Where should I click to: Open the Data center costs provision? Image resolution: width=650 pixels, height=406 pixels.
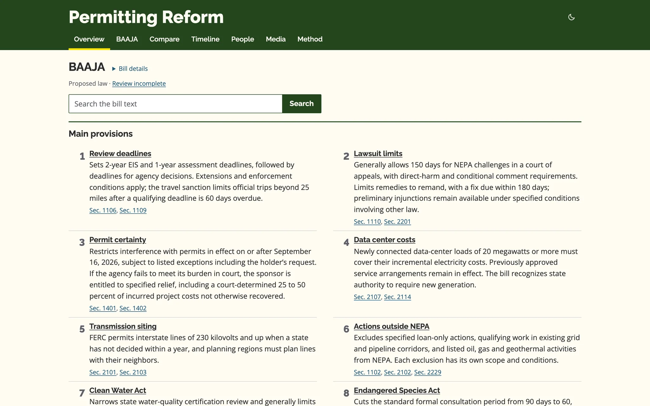(x=384, y=240)
